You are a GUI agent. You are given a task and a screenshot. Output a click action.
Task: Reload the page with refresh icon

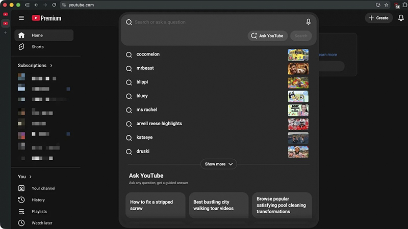pyautogui.click(x=54, y=5)
